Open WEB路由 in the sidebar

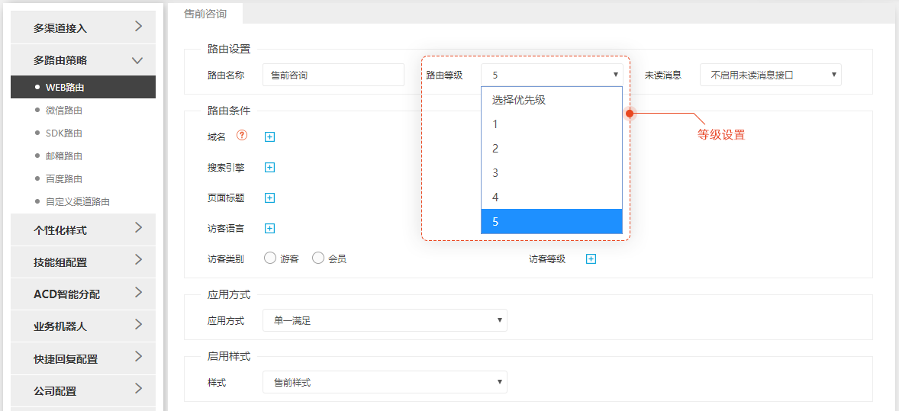(x=83, y=87)
